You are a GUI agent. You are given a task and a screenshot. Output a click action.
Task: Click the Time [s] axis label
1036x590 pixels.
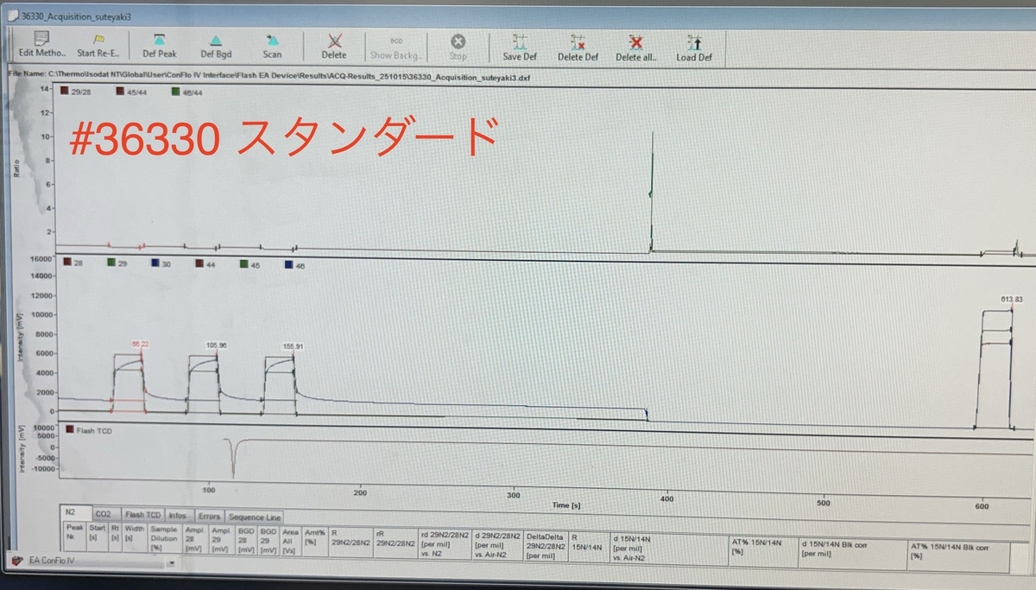pos(566,504)
